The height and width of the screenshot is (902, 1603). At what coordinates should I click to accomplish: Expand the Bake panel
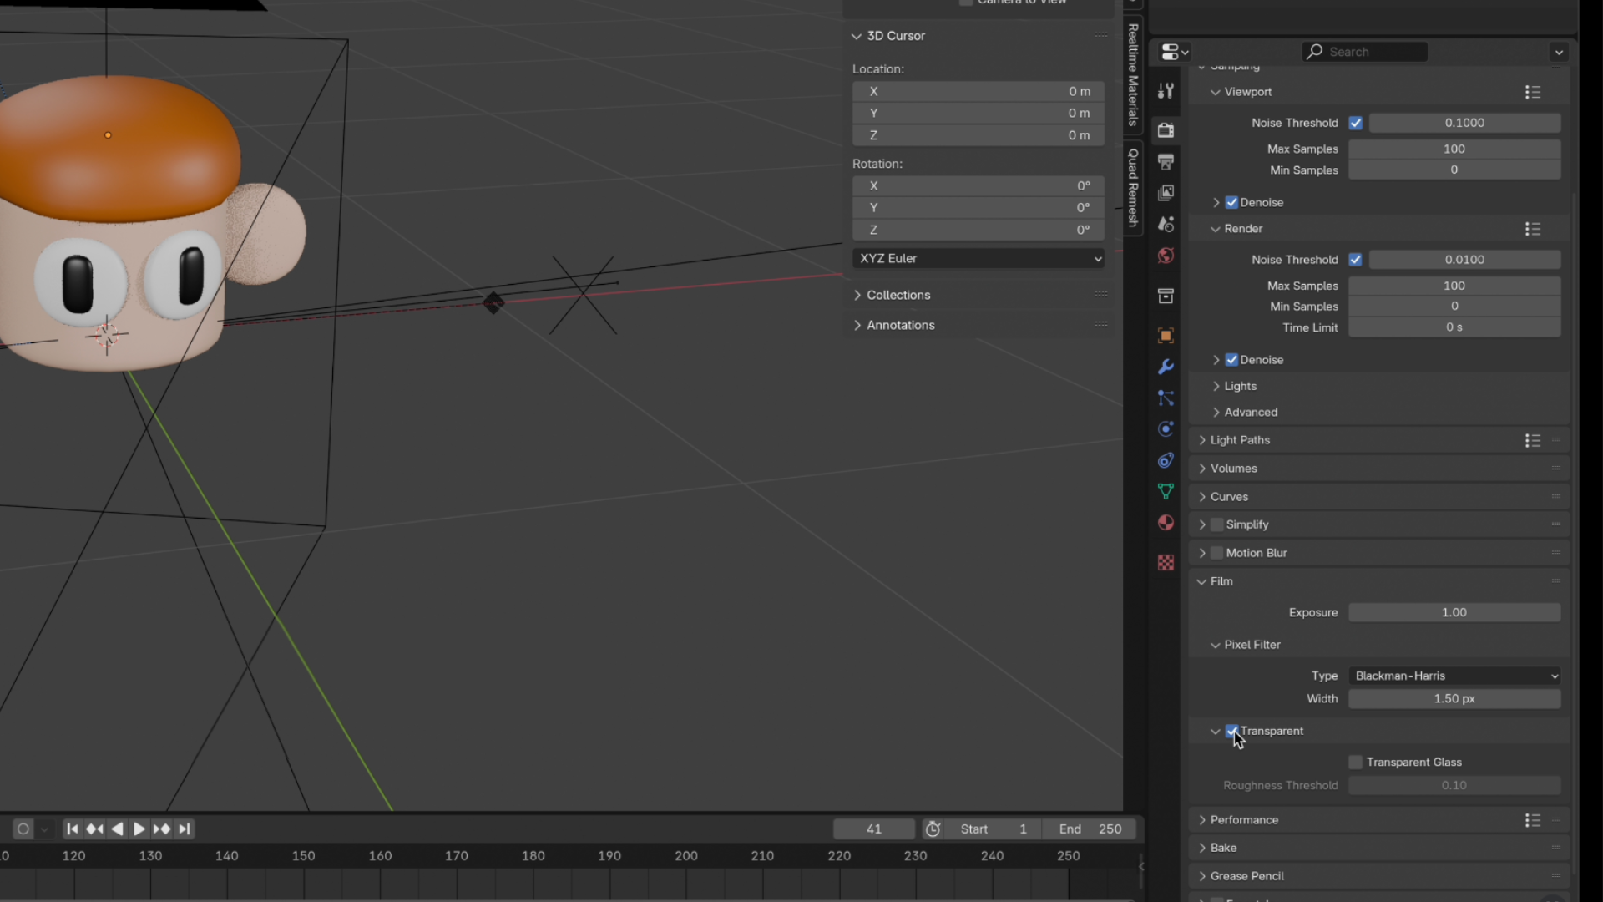pyautogui.click(x=1202, y=848)
